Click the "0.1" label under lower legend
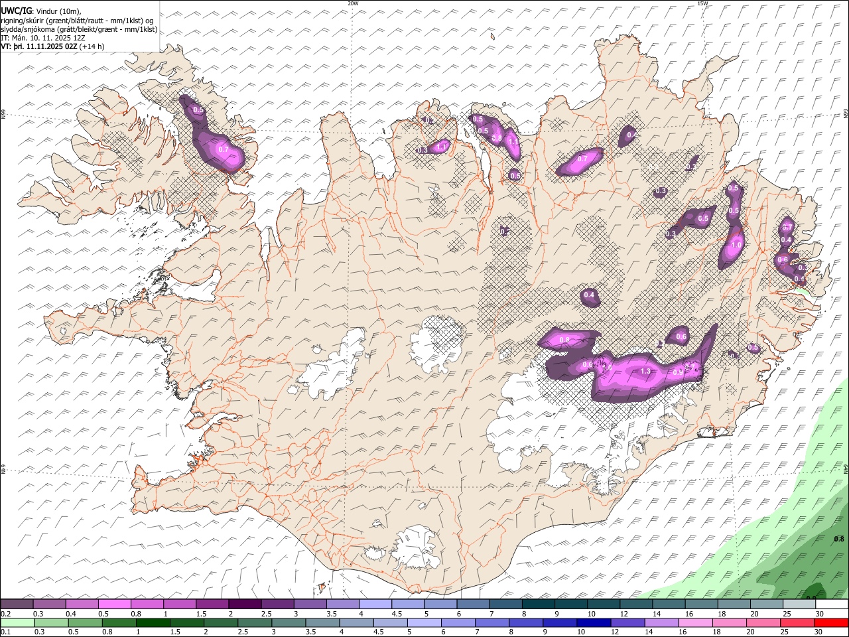The width and height of the screenshot is (849, 637). click(x=6, y=632)
